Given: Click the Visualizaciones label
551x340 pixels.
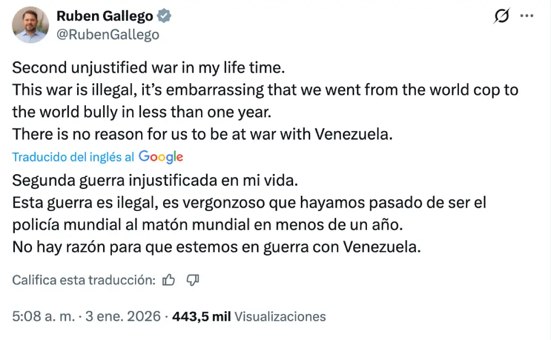Looking at the screenshot, I should 280,317.
